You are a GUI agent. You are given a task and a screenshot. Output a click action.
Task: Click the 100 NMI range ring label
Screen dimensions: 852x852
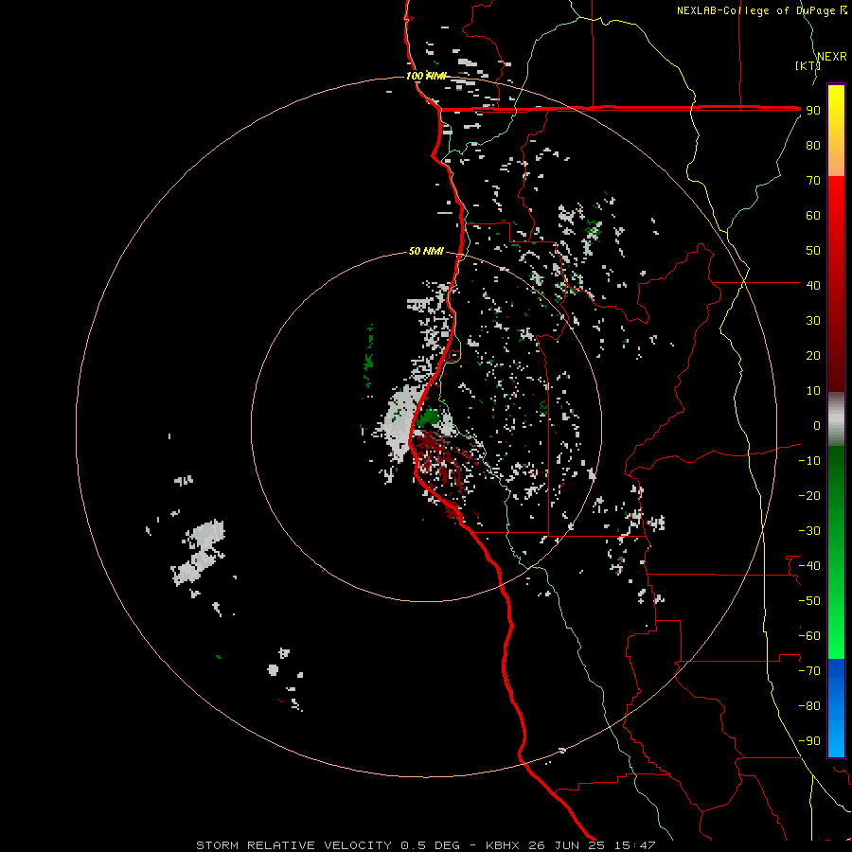(425, 76)
